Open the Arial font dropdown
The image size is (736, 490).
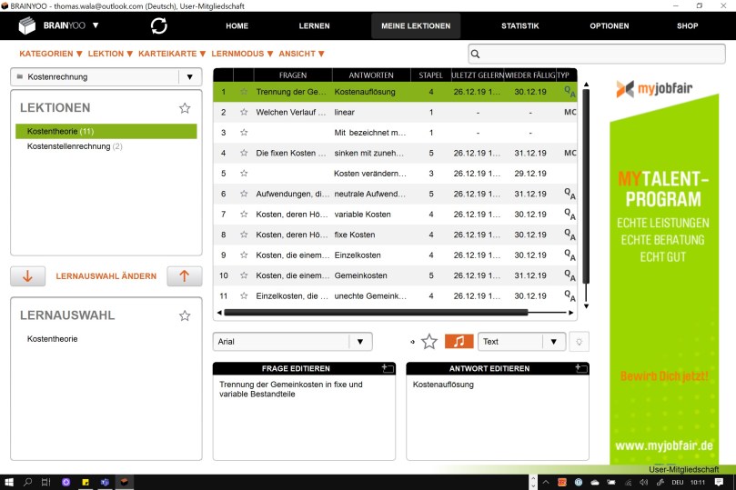(x=360, y=342)
